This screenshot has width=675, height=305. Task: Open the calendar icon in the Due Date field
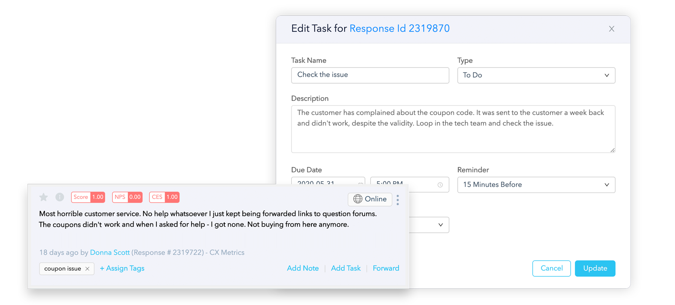[x=360, y=184]
